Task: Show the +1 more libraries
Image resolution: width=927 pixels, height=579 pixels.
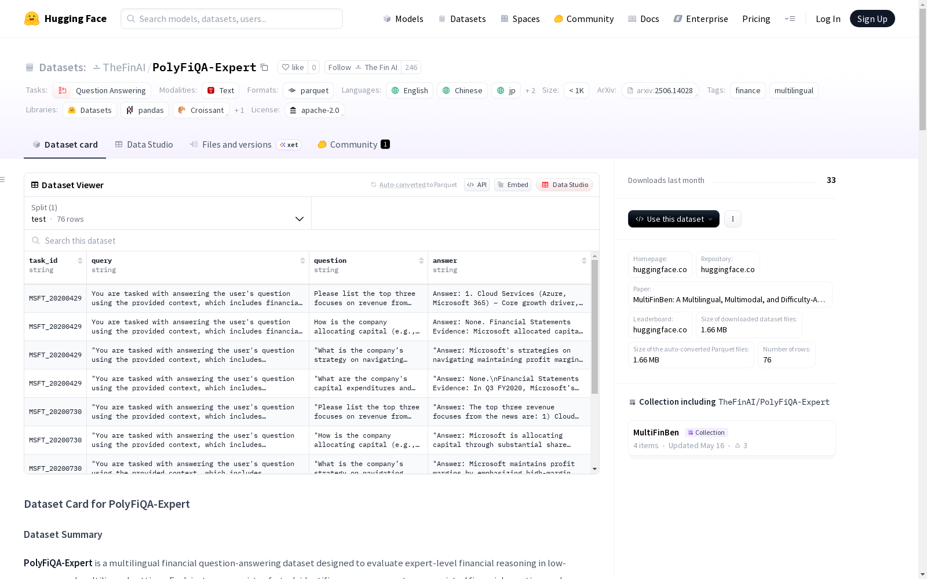Action: click(239, 110)
